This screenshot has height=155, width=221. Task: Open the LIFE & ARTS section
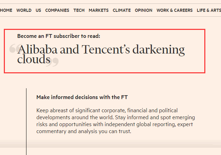point(209,10)
